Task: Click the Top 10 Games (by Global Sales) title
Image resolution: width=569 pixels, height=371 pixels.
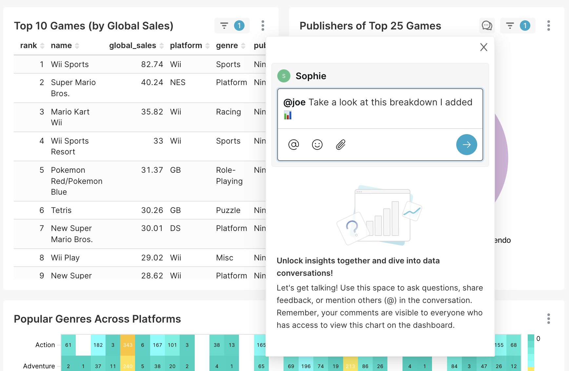Action: (94, 26)
